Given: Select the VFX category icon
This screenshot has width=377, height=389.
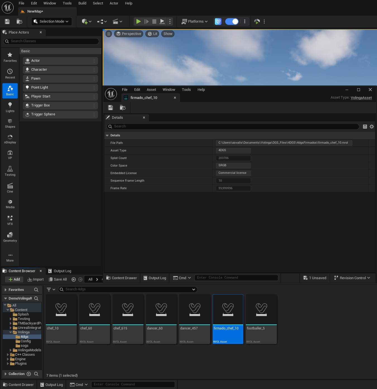Looking at the screenshot, I should (x=10, y=220).
